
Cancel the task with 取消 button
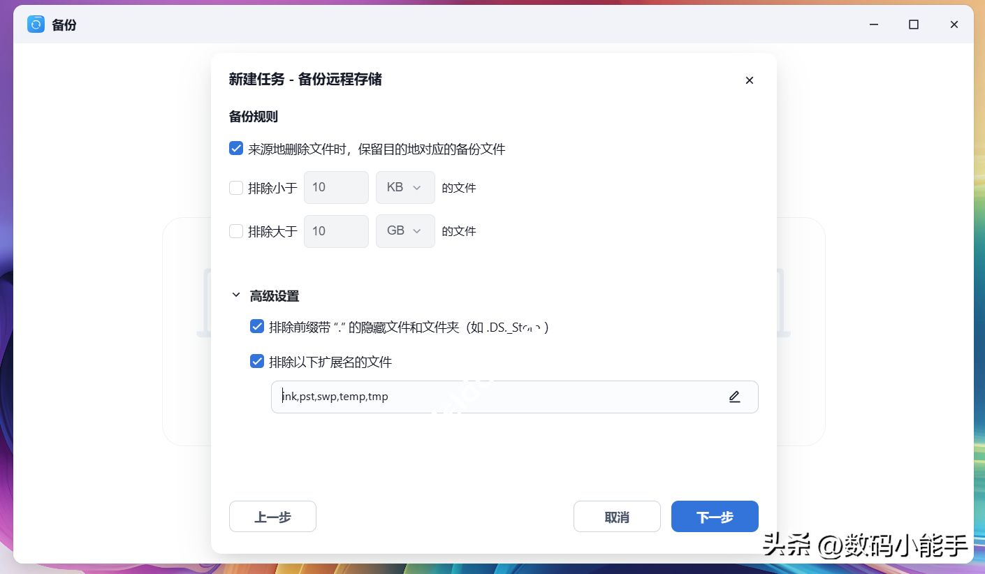point(617,517)
